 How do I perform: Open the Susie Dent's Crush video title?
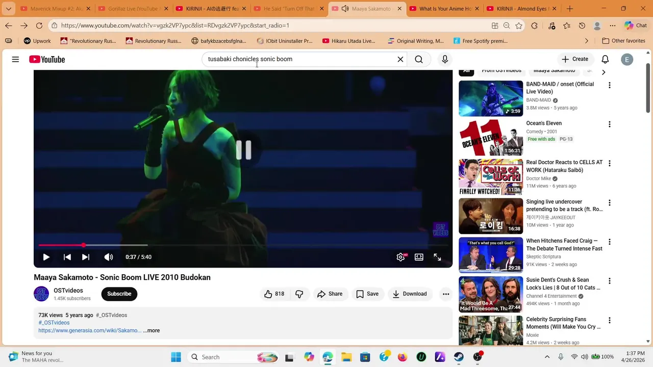(564, 283)
